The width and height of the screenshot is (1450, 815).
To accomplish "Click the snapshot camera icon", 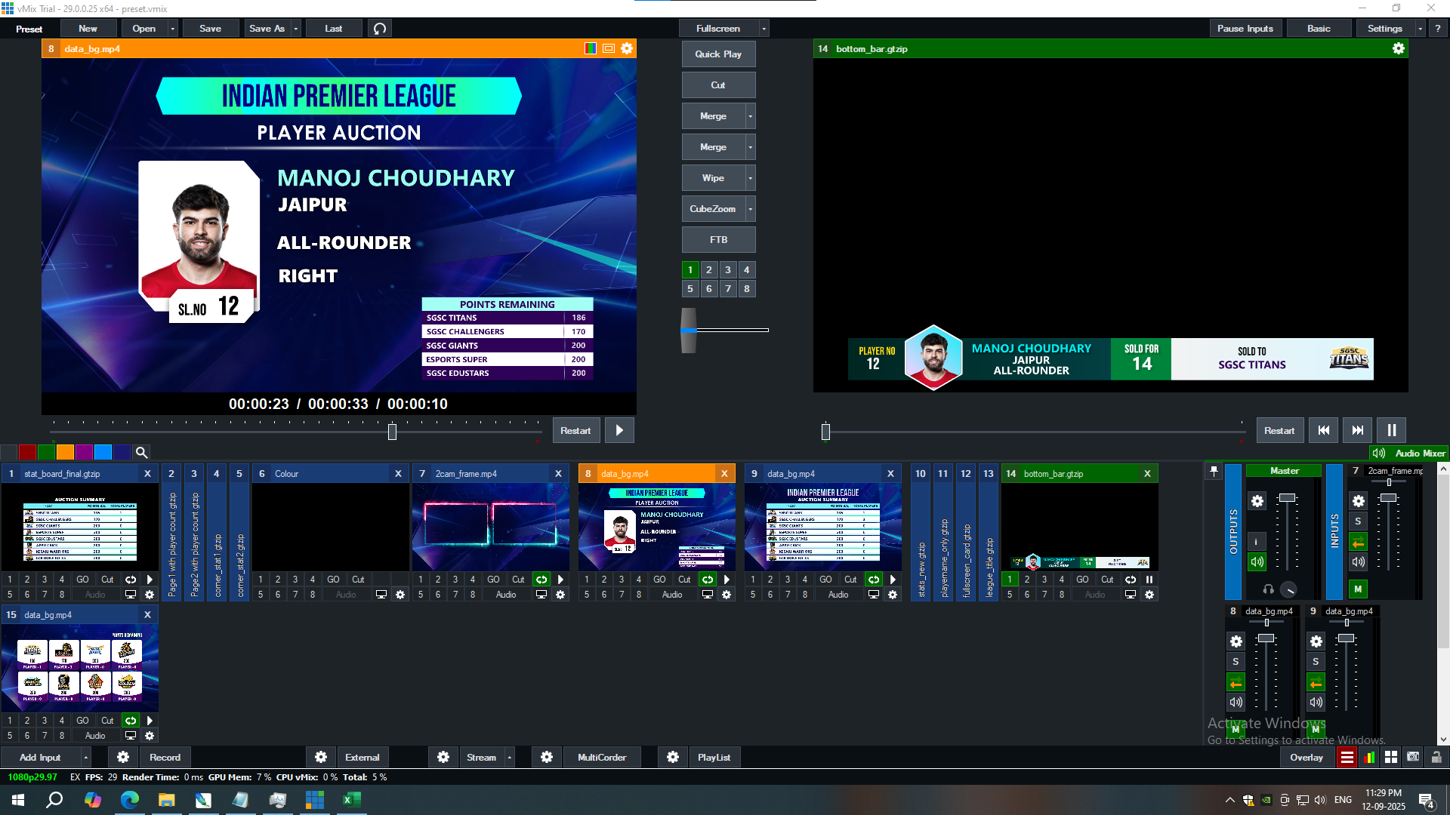I will pyautogui.click(x=1413, y=758).
